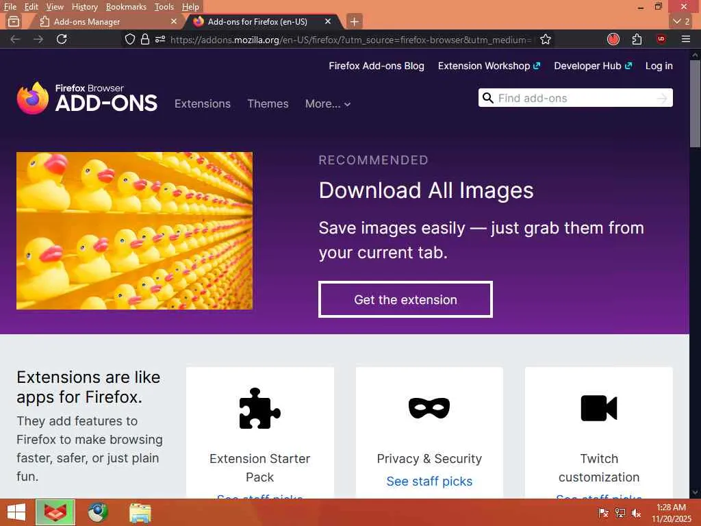701x526 pixels.
Task: Click the Get the extension button
Action: 405,299
